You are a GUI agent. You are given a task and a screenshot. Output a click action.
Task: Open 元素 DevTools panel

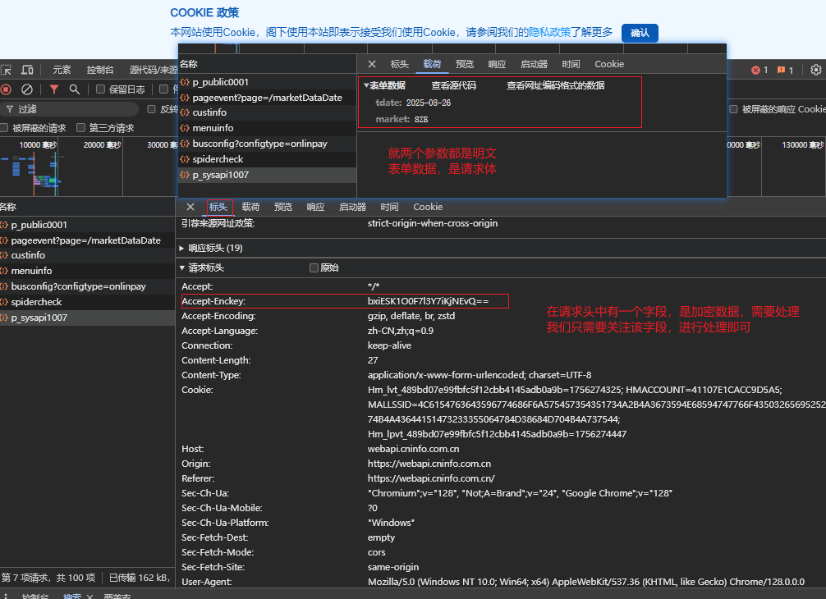coord(62,70)
